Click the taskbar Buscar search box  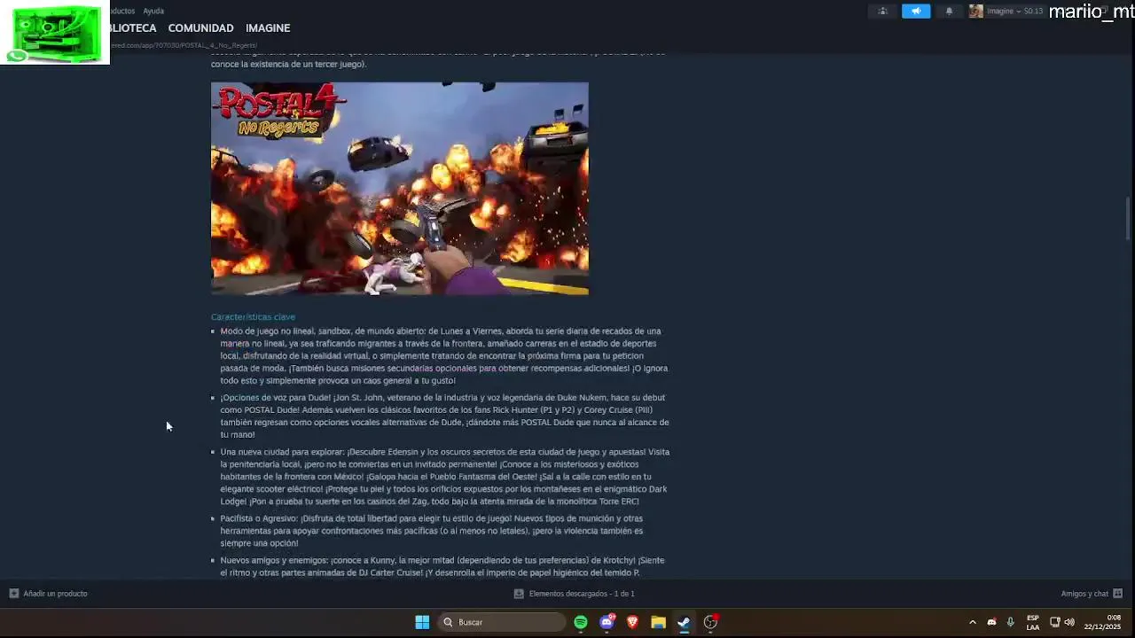[502, 622]
